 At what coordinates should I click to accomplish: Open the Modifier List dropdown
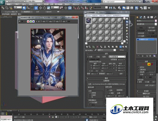coord(147,24)
